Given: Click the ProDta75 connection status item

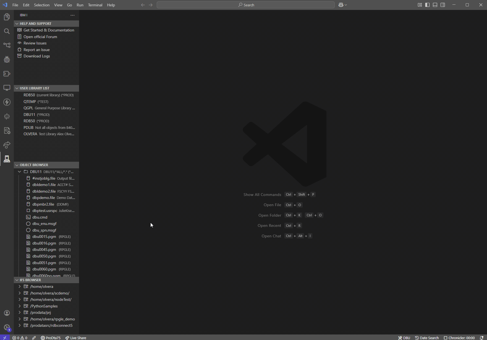Looking at the screenshot, I should tap(51, 338).
